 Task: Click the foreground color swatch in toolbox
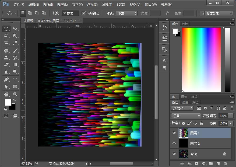(8, 102)
